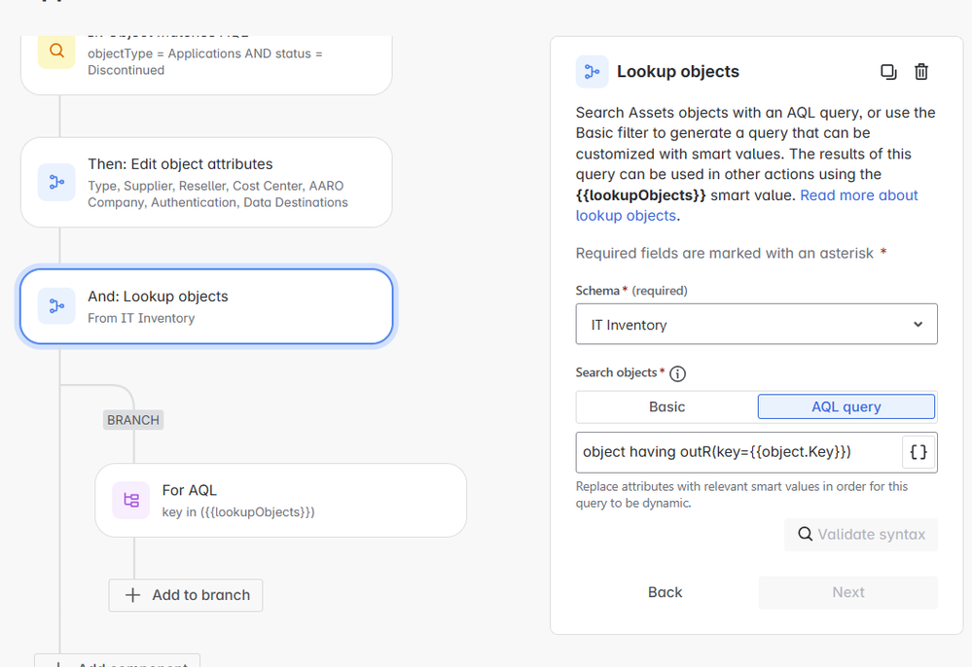Image resolution: width=972 pixels, height=667 pixels.
Task: Open the Search objects info tooltip
Action: pyautogui.click(x=677, y=373)
